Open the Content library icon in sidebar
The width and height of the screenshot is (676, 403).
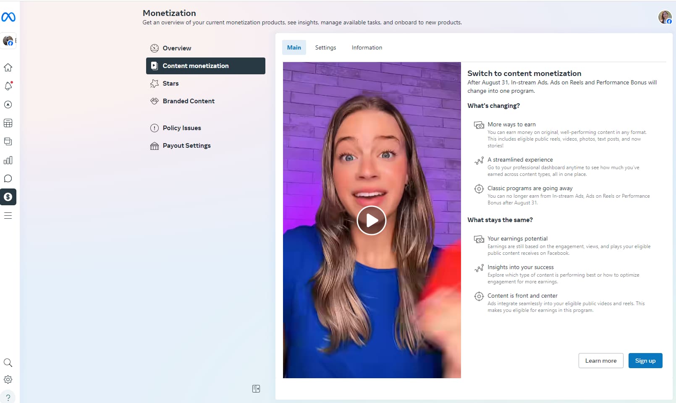coord(8,141)
